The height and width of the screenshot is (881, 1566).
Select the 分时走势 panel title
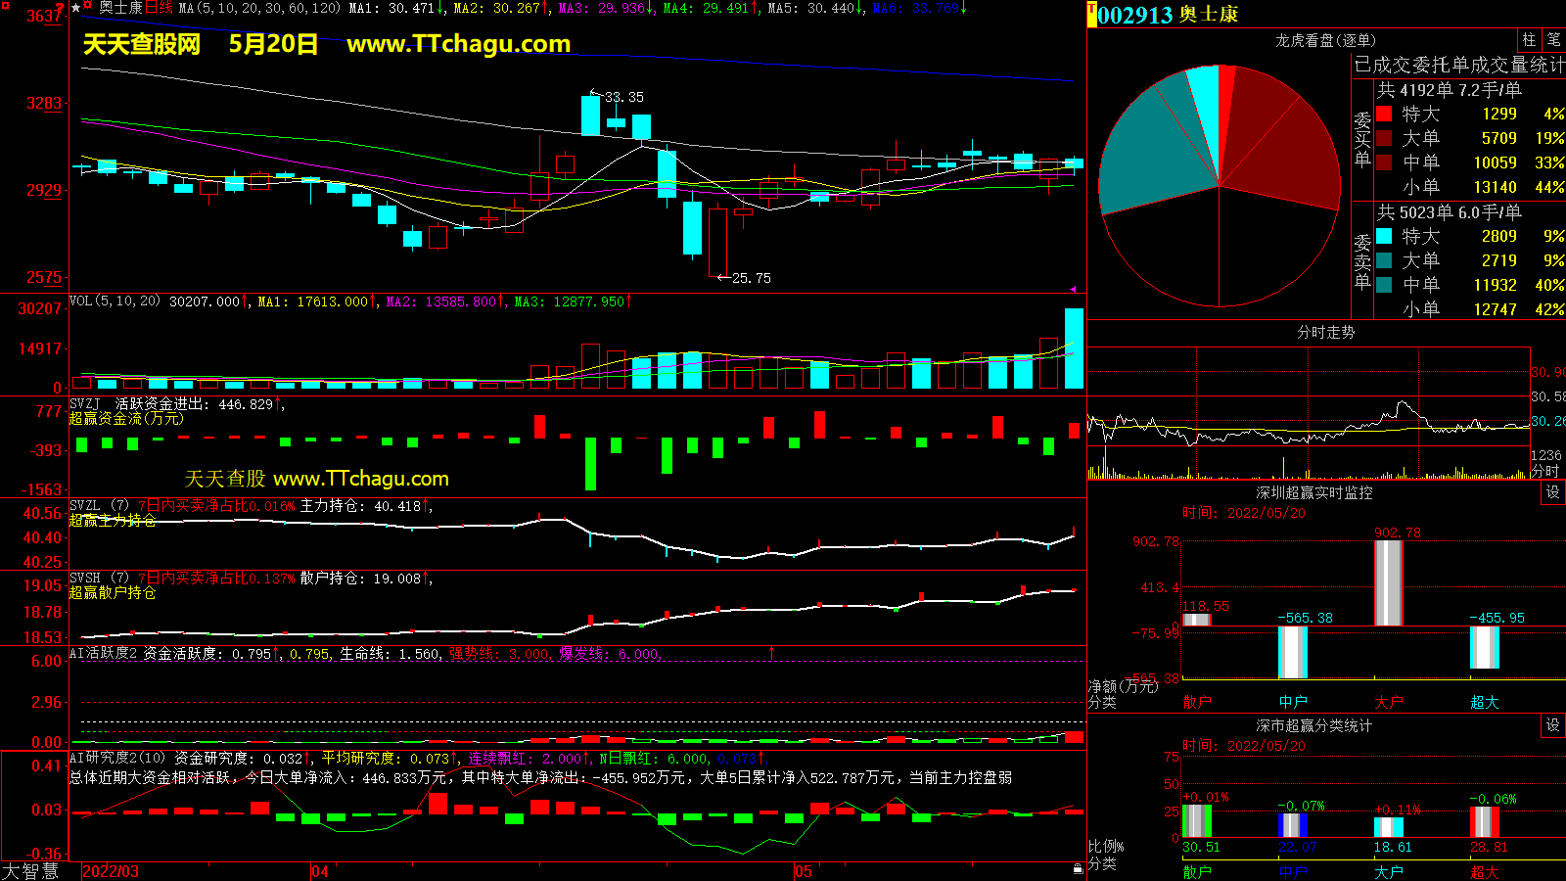pyautogui.click(x=1325, y=333)
